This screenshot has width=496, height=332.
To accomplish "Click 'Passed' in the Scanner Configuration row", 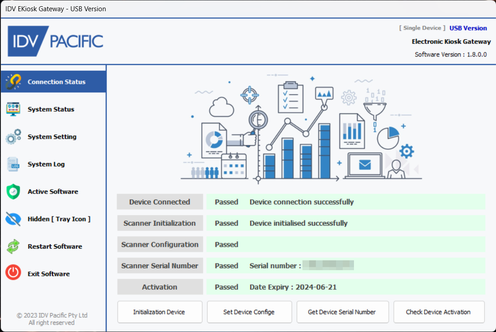I will pos(226,245).
